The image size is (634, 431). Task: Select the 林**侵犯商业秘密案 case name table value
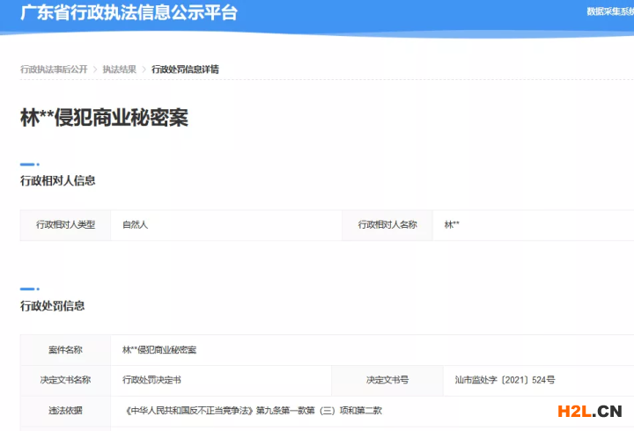[x=159, y=350]
